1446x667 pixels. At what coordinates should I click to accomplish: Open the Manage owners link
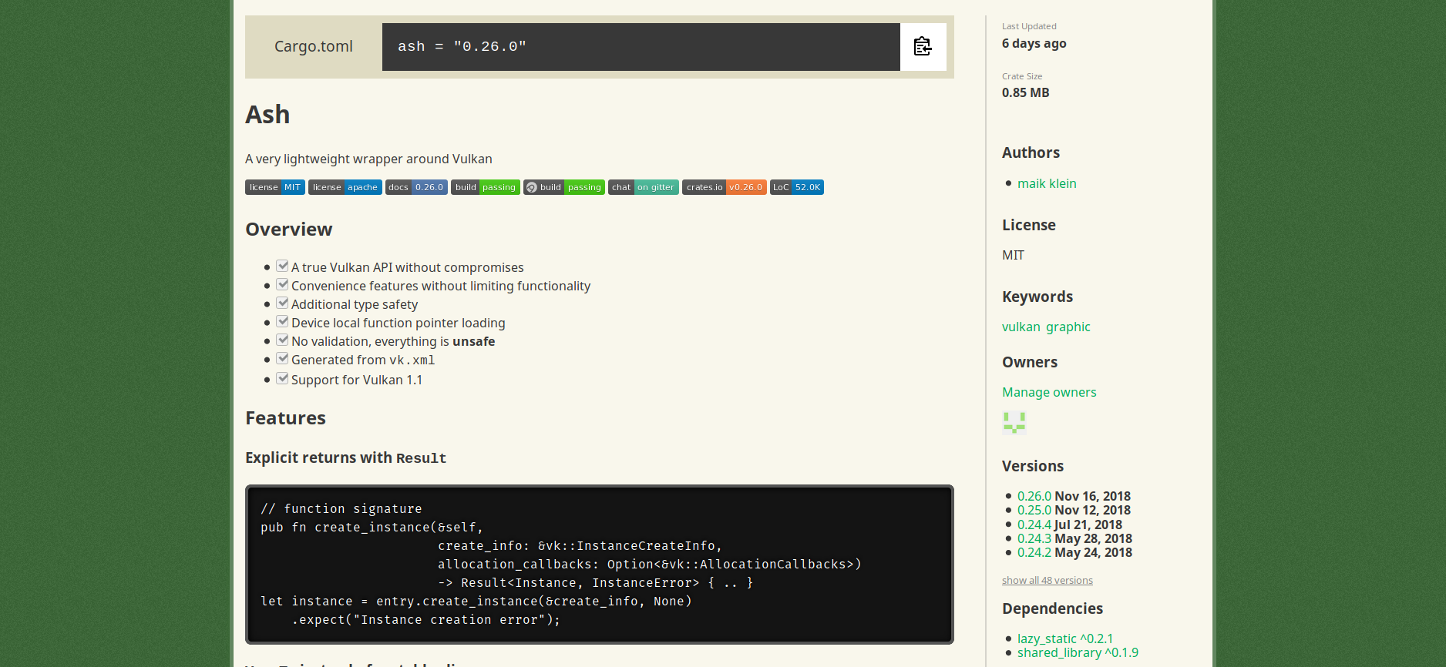pyautogui.click(x=1048, y=392)
